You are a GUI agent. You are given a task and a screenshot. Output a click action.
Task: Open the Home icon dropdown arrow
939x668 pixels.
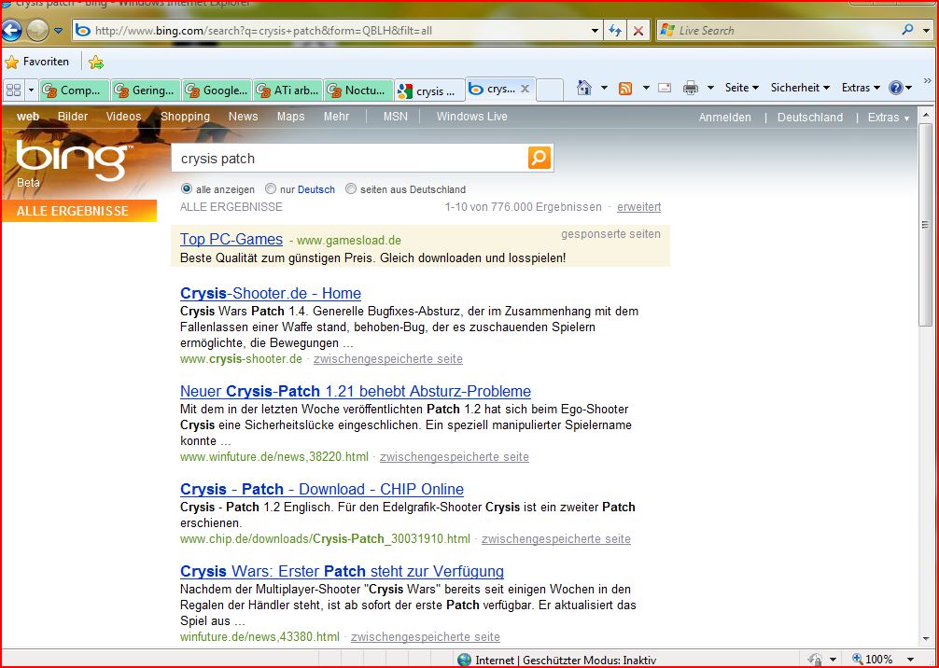click(604, 88)
